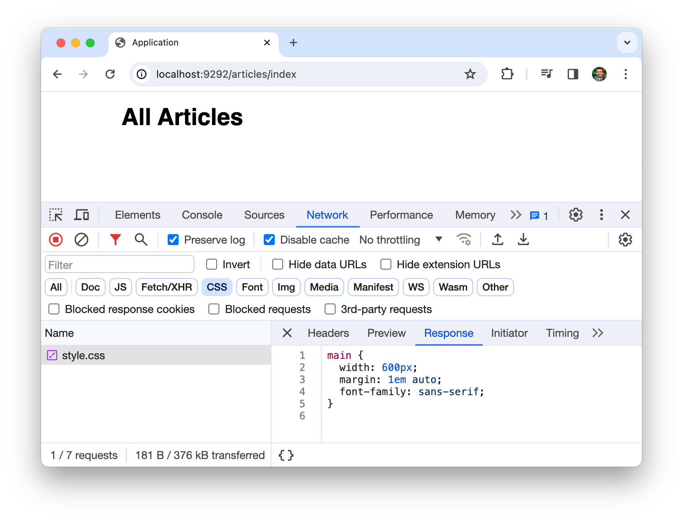683x521 pixels.
Task: Open the No throttling dropdown
Action: pyautogui.click(x=401, y=240)
